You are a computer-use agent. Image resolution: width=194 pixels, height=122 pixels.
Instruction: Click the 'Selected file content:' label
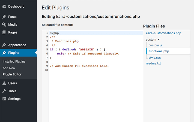(x=57, y=25)
